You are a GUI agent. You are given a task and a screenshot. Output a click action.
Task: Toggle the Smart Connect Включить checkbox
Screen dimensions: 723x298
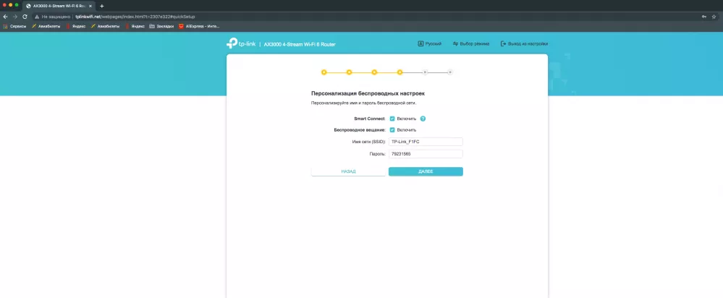click(x=392, y=119)
